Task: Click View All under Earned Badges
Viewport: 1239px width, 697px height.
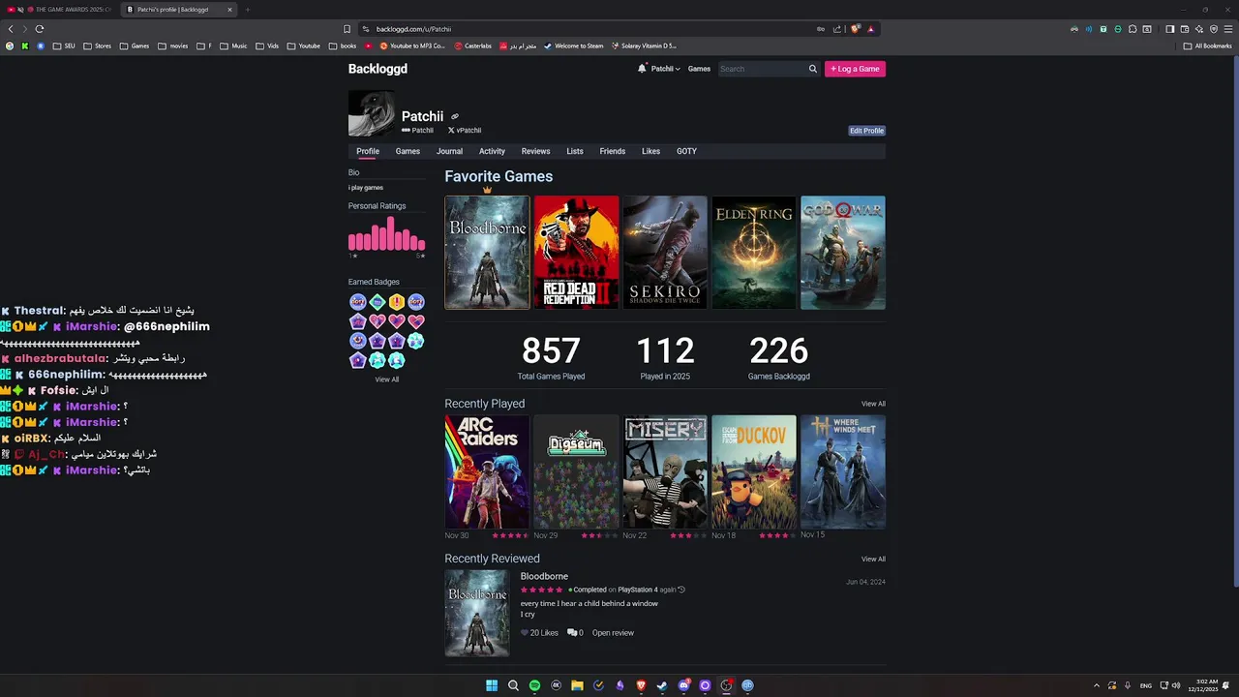Action: point(386,379)
